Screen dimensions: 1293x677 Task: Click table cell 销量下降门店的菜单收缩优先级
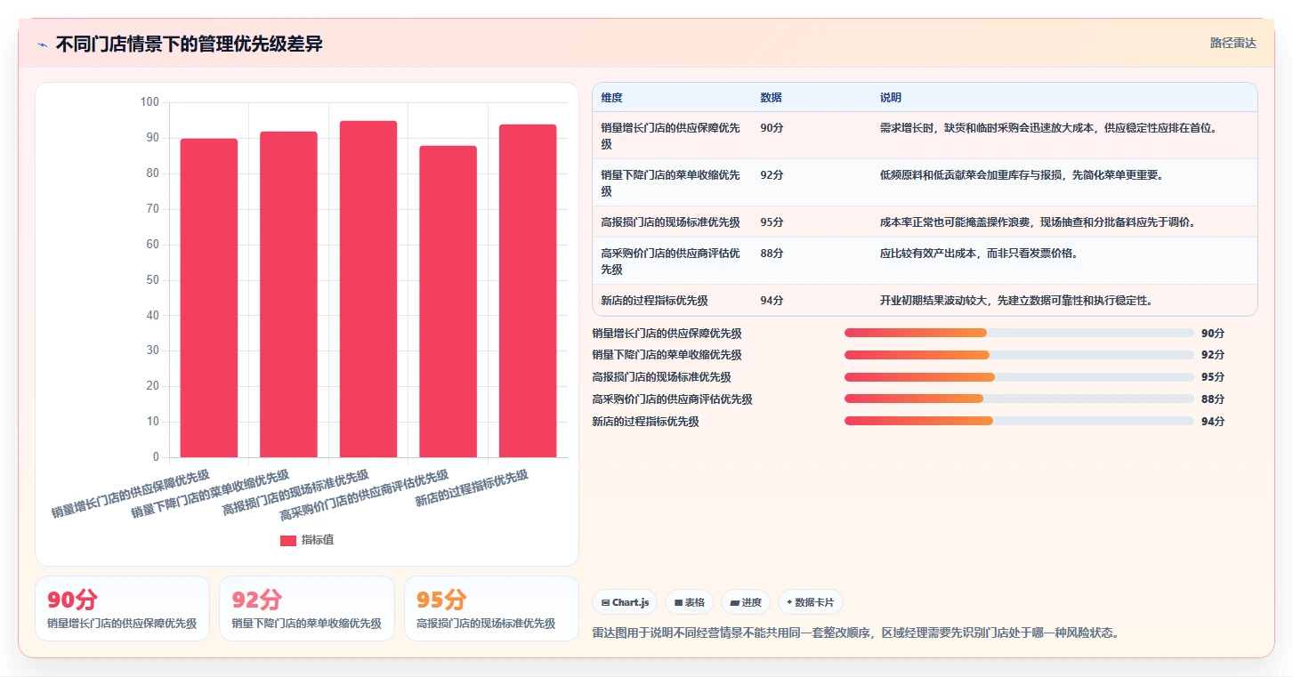(671, 183)
